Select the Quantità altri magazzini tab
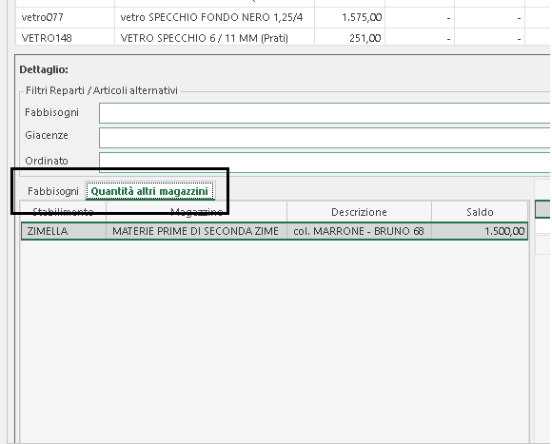 149,191
